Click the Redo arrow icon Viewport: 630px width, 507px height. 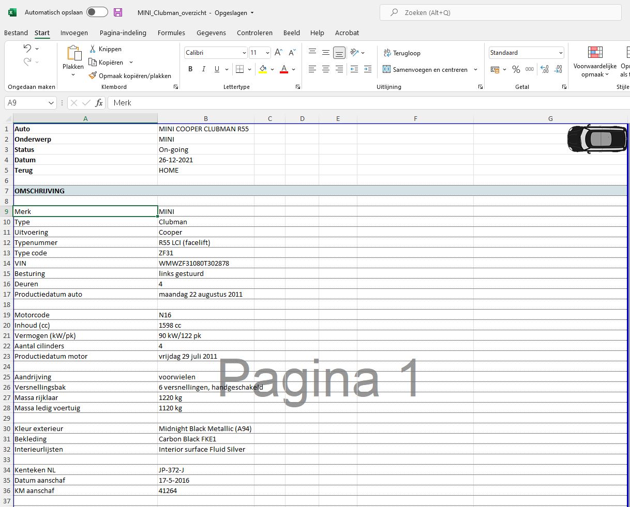(x=27, y=62)
